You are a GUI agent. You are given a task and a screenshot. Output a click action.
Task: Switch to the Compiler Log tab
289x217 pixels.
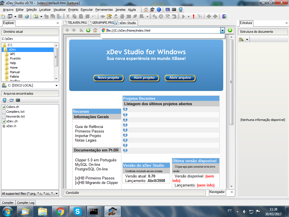point(26,203)
